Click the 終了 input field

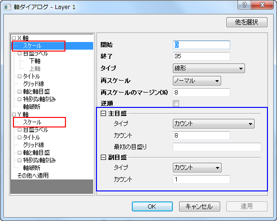point(202,56)
